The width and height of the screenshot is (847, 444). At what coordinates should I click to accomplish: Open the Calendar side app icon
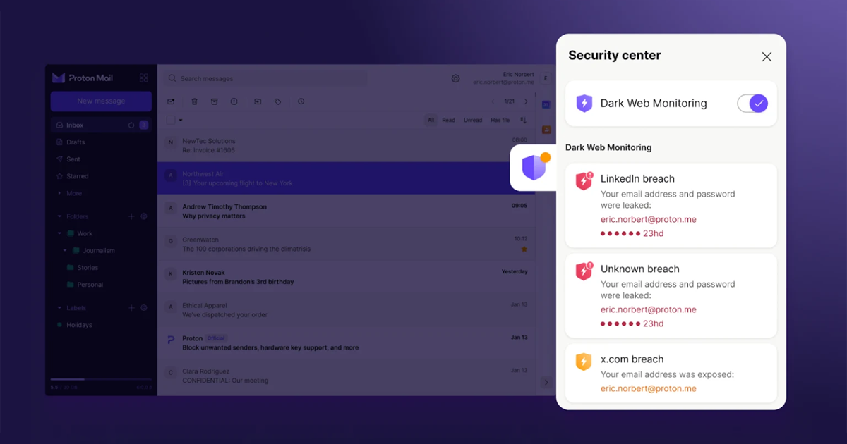(546, 104)
